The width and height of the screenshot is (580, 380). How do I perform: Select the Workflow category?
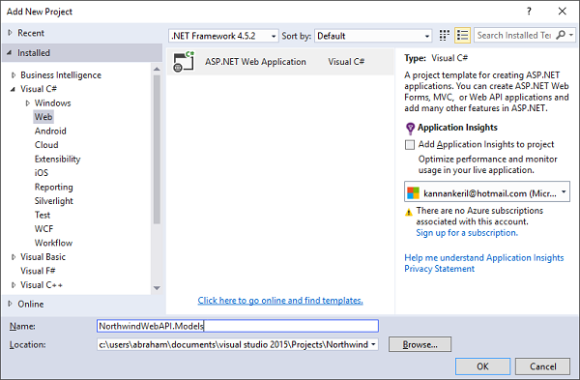[53, 243]
